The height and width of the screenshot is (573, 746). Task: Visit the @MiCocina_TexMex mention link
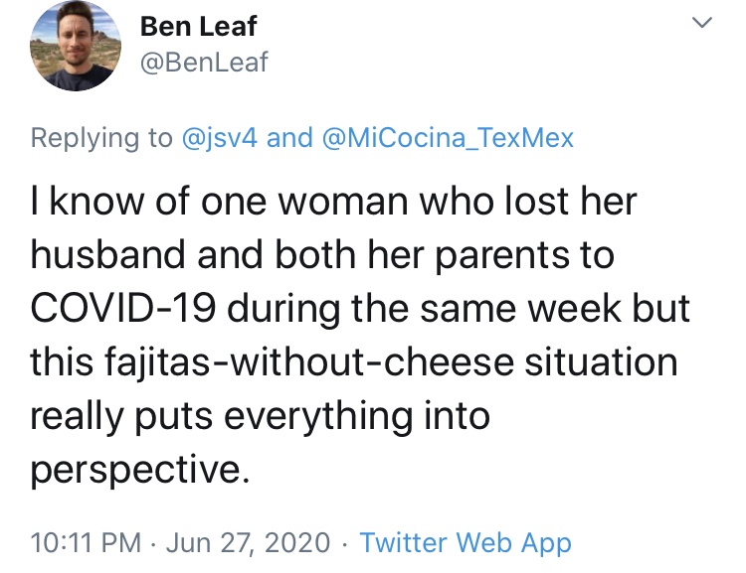tap(449, 137)
